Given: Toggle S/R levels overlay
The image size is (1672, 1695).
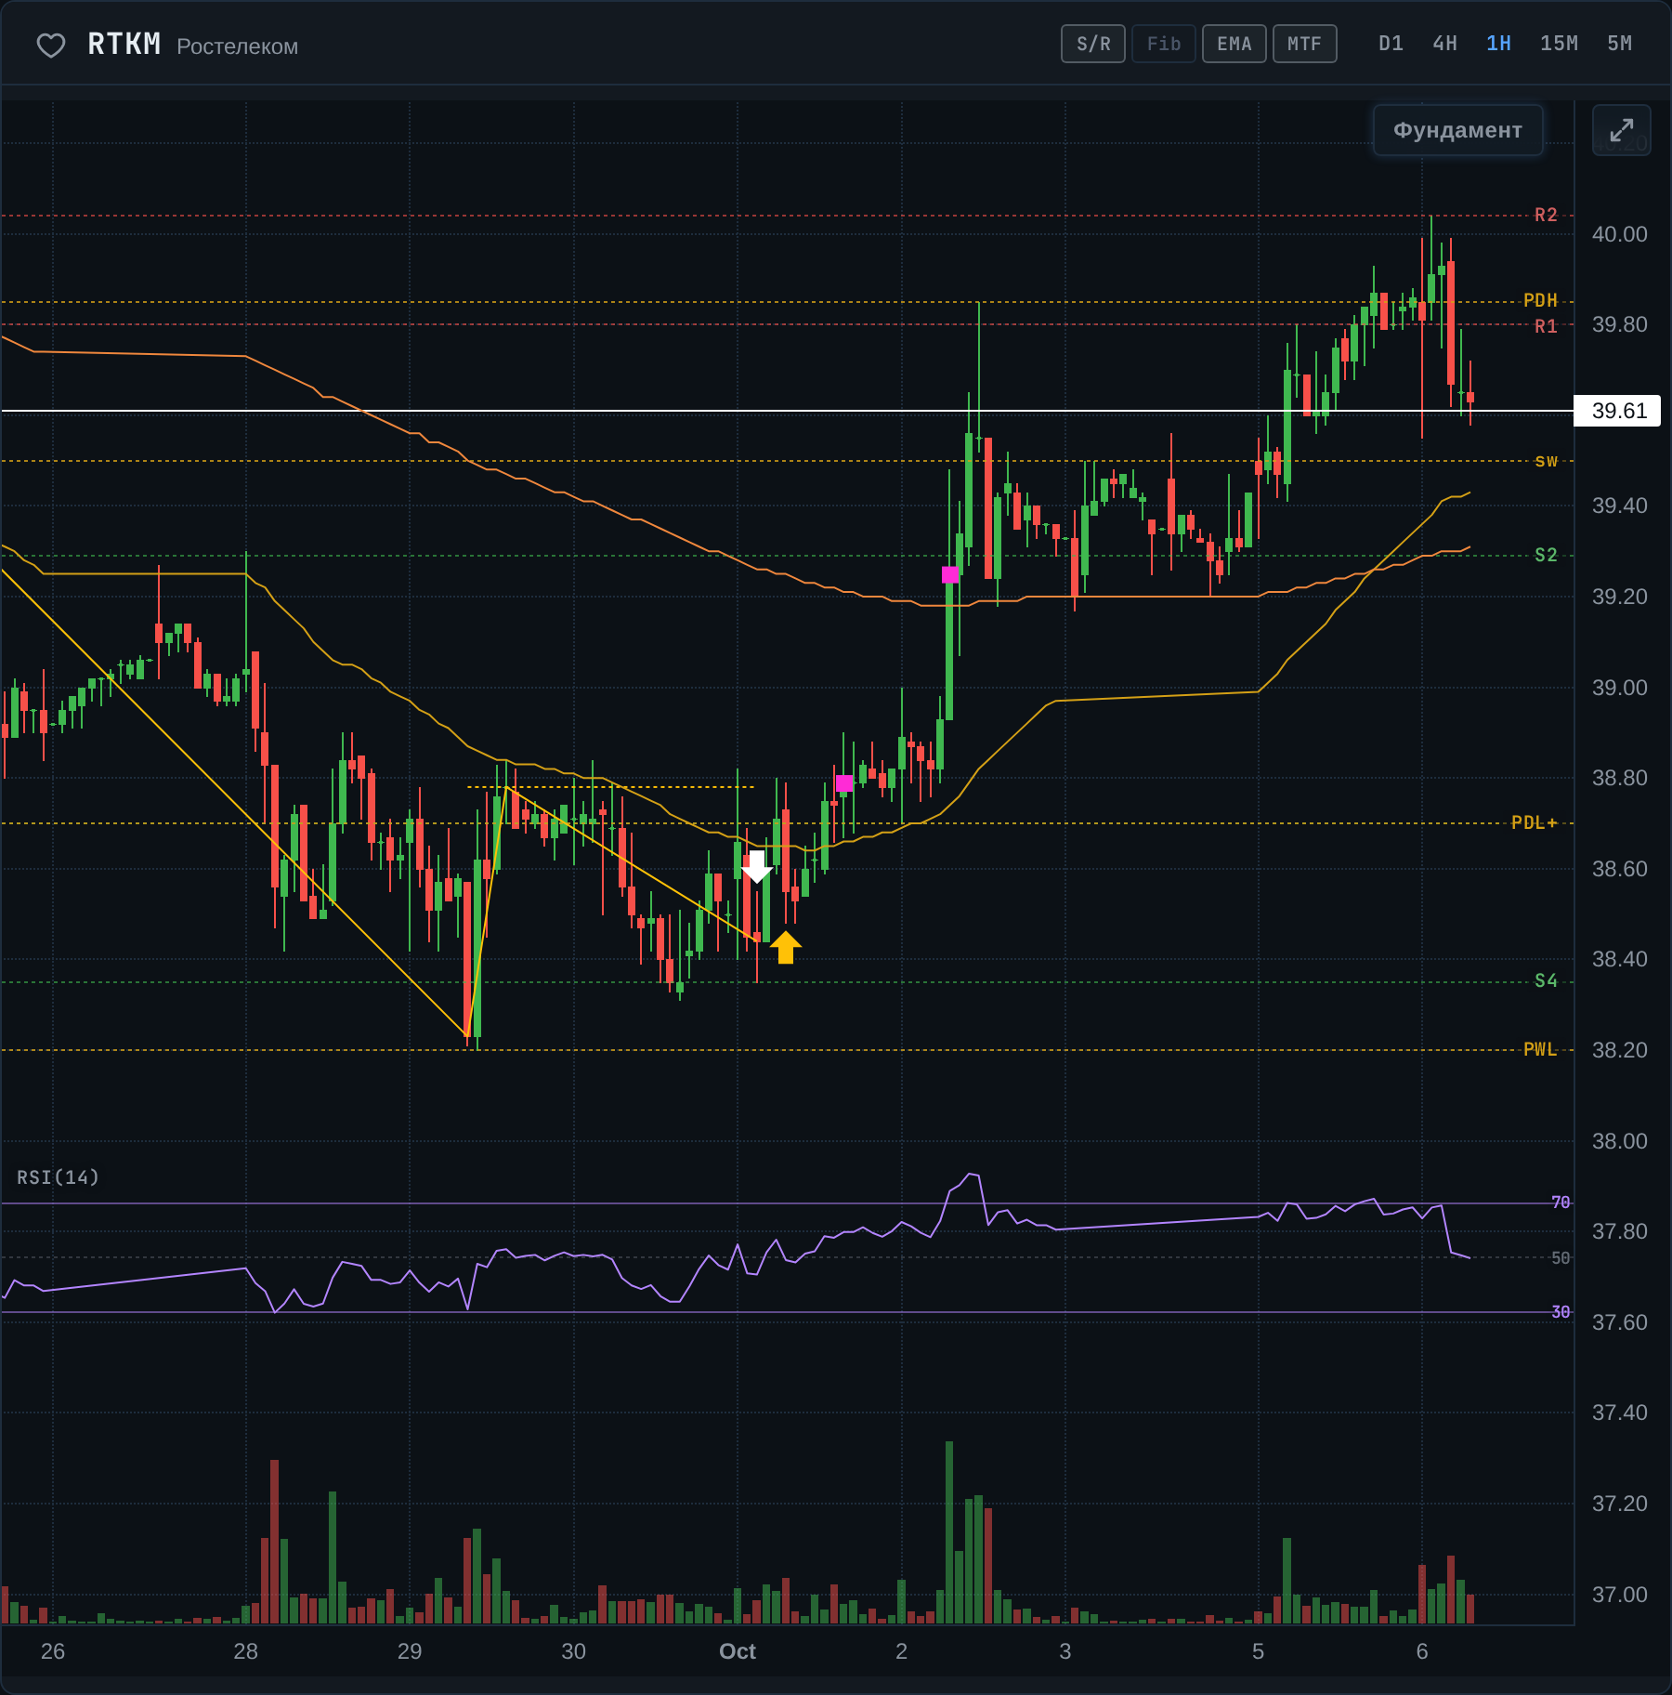Looking at the screenshot, I should click(x=1093, y=44).
